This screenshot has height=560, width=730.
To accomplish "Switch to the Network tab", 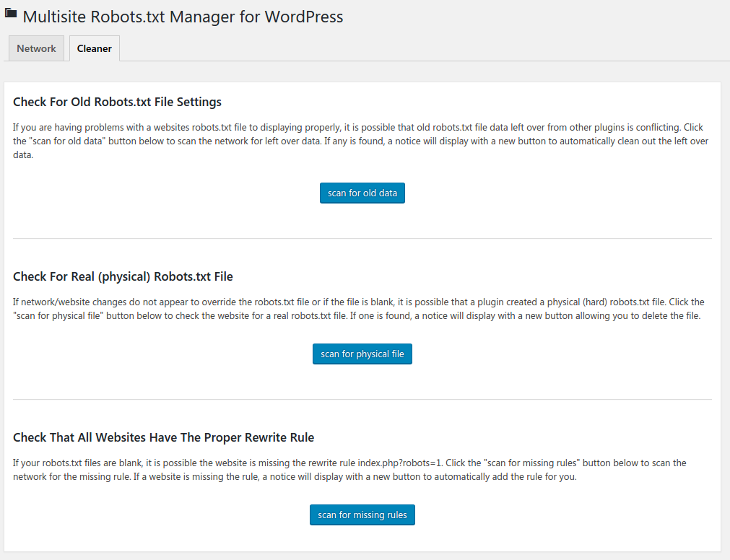I will (36, 48).
